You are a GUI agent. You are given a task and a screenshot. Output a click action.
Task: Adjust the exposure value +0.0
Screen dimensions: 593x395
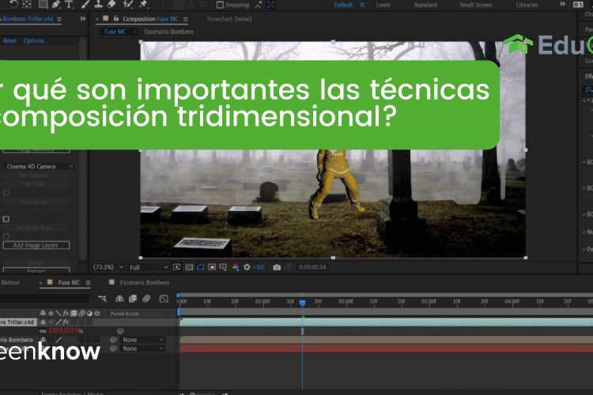[259, 267]
